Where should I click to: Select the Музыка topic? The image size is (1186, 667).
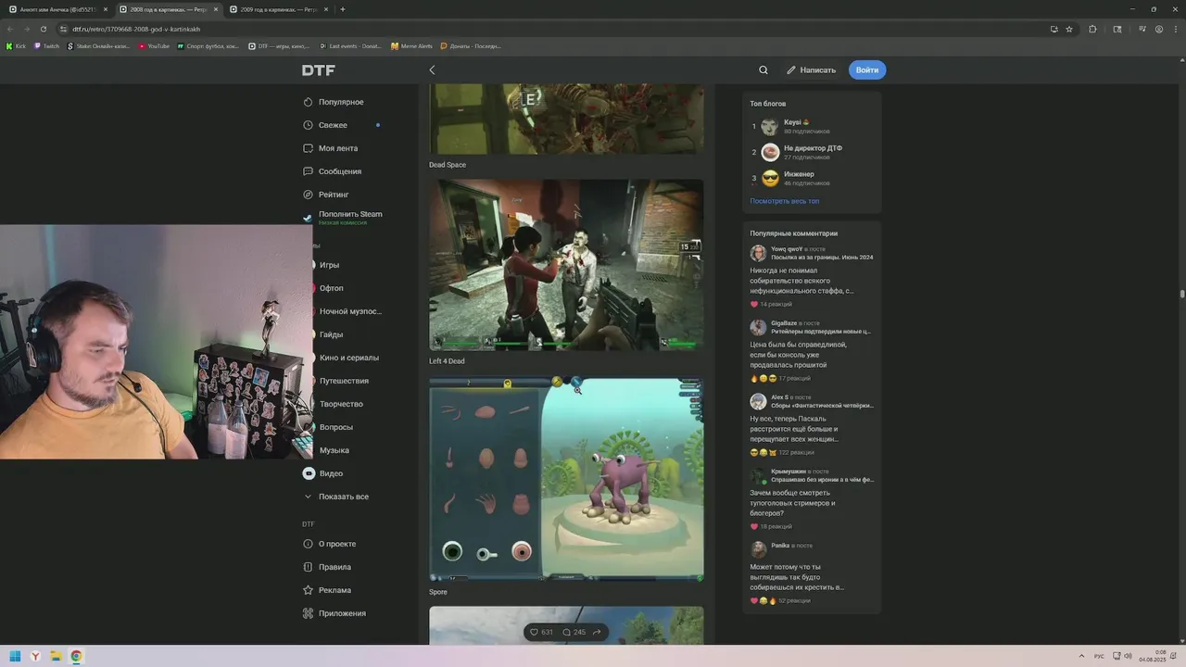tap(334, 450)
